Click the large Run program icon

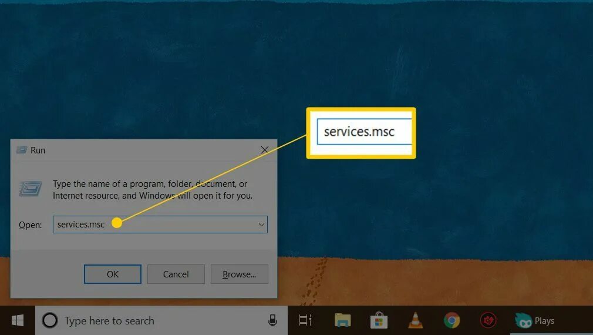click(31, 189)
